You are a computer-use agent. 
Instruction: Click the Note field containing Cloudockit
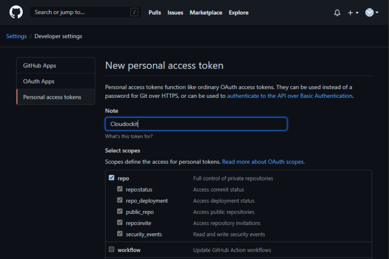[196, 124]
